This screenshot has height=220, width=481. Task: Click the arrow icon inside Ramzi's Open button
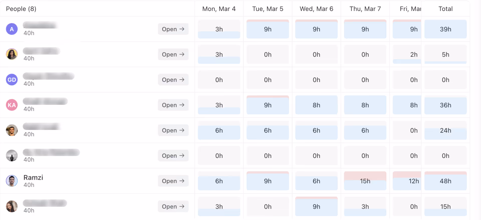pos(182,181)
